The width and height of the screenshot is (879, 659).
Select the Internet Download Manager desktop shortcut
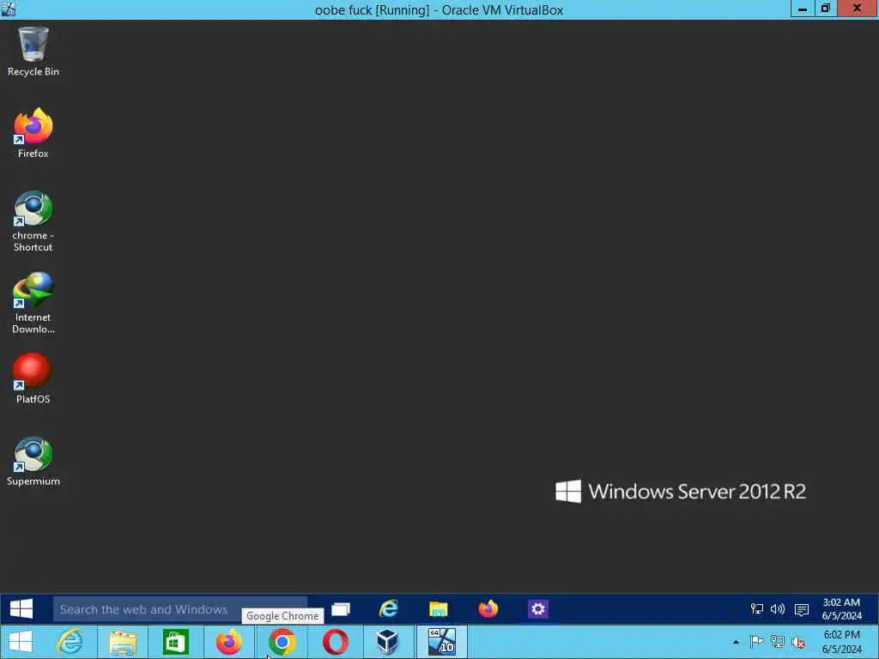click(33, 303)
